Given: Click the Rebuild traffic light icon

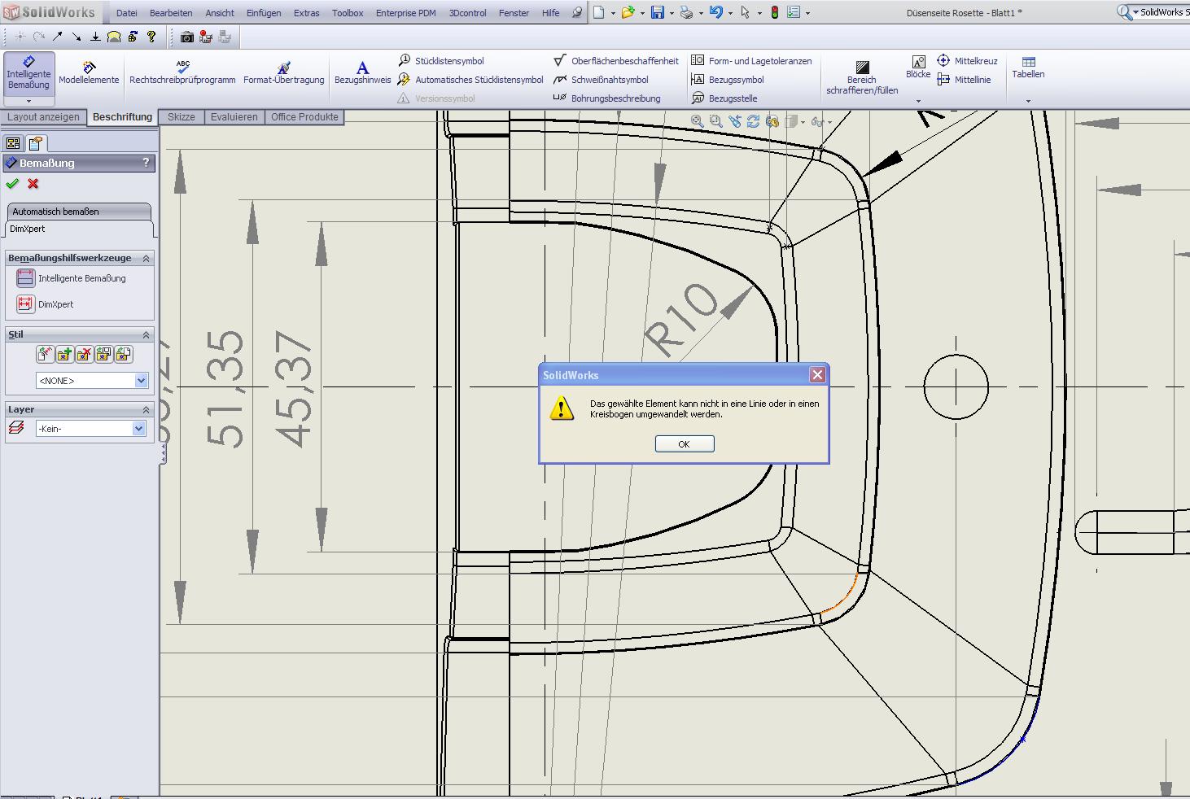Looking at the screenshot, I should pos(775,13).
